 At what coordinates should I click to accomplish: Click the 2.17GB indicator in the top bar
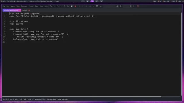(x=166, y=1)
